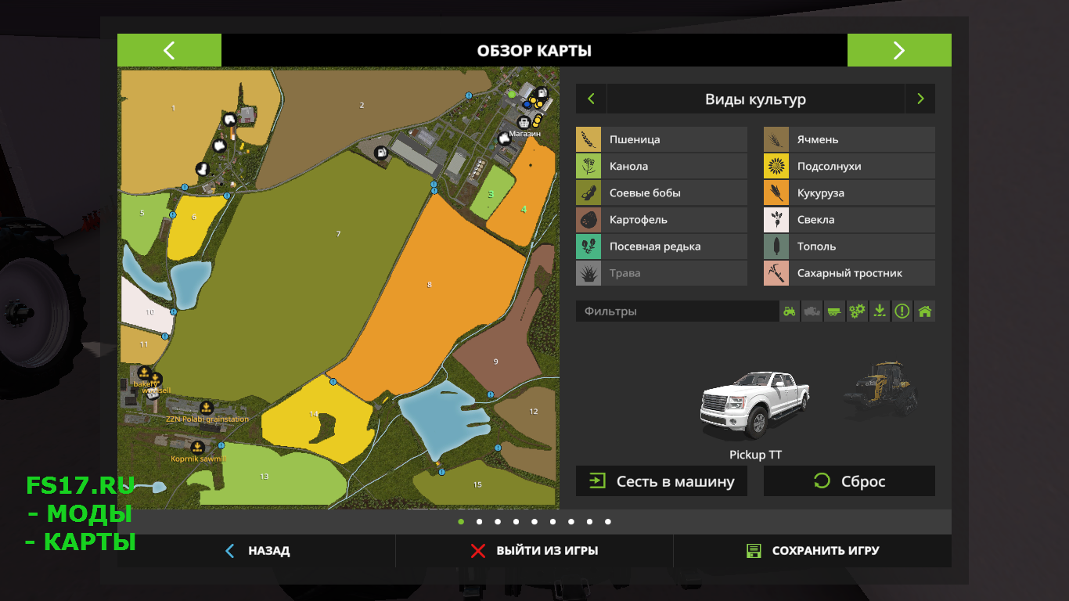Click field number 13 on the map
Image resolution: width=1069 pixels, height=601 pixels.
(265, 477)
